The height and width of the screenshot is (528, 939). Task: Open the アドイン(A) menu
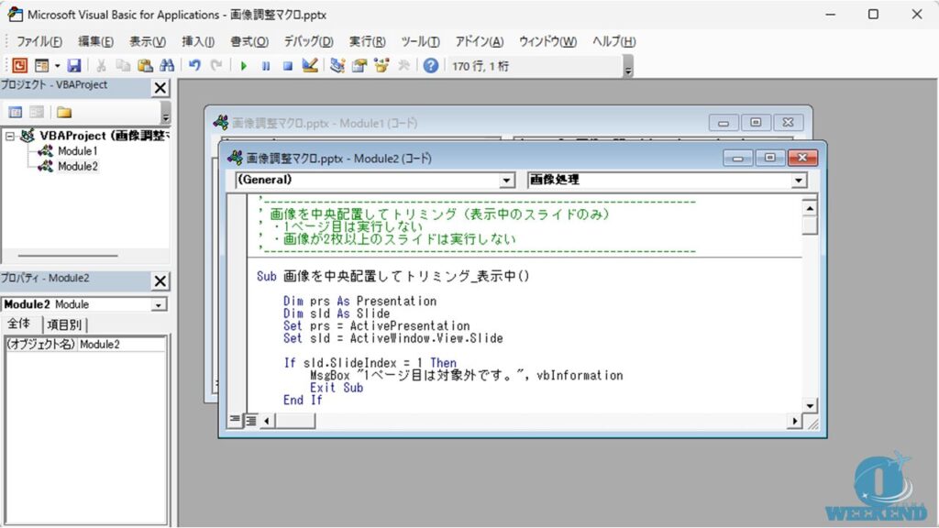coord(479,41)
